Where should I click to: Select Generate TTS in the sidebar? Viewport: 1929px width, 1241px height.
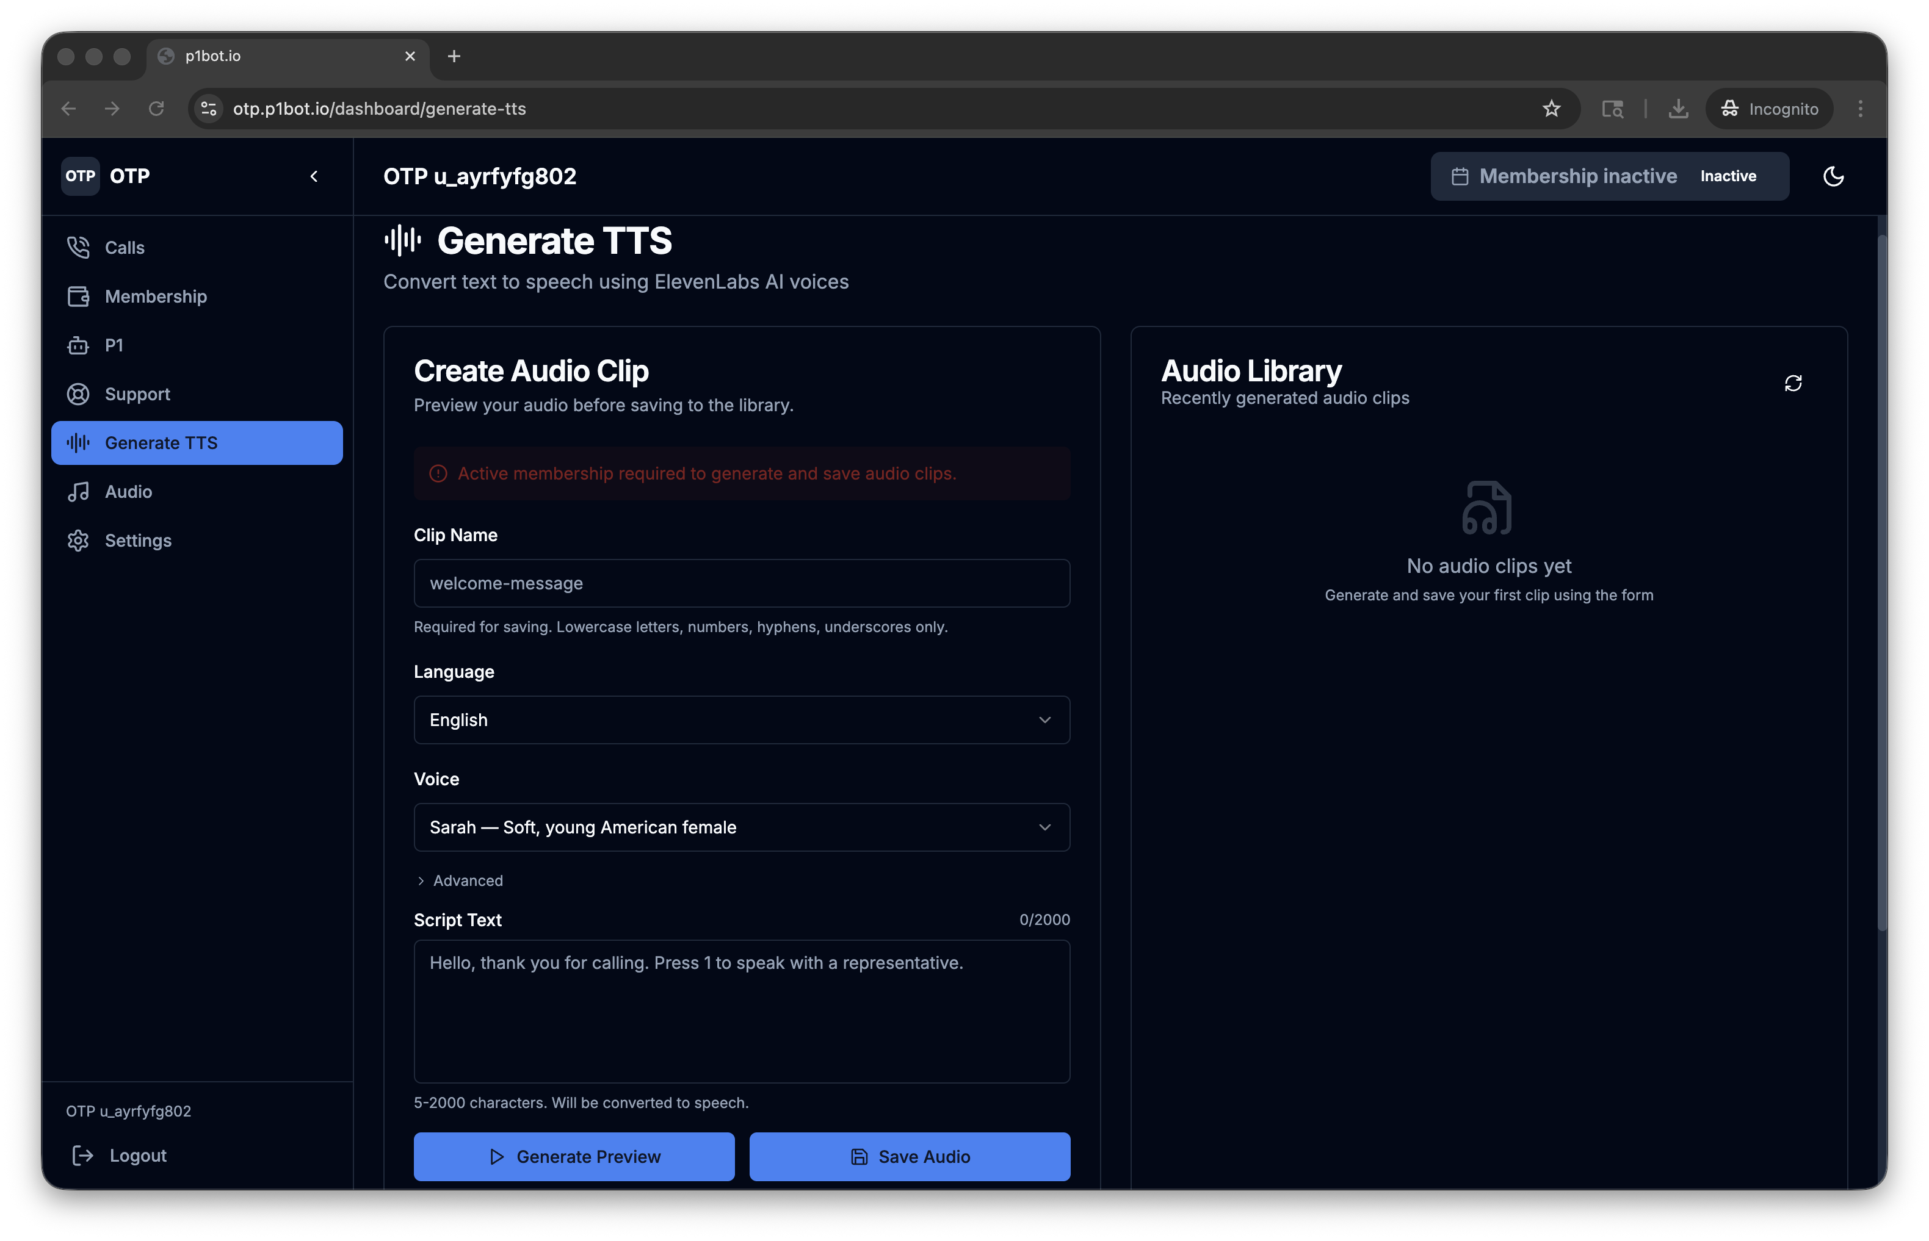tap(161, 442)
